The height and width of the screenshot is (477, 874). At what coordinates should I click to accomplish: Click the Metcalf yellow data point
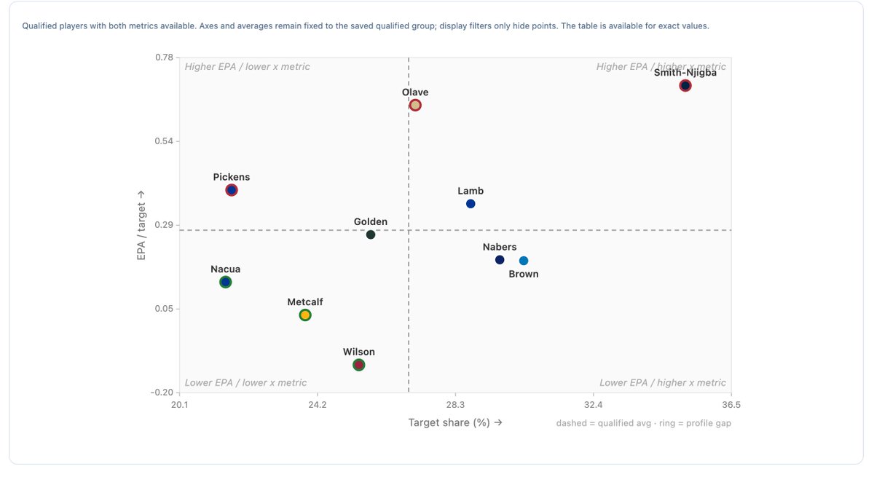click(305, 315)
